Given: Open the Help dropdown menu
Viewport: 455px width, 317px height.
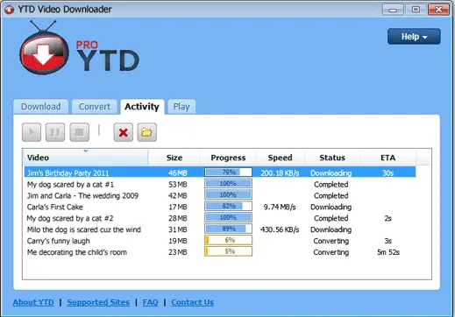Looking at the screenshot, I should pos(414,37).
